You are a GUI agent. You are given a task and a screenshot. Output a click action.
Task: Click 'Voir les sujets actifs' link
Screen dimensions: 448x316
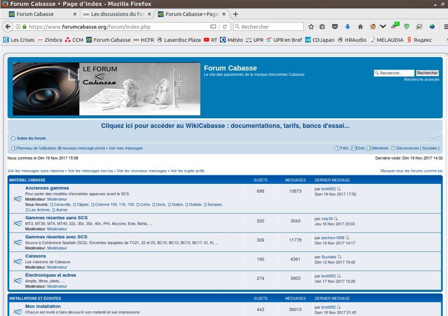(x=187, y=171)
